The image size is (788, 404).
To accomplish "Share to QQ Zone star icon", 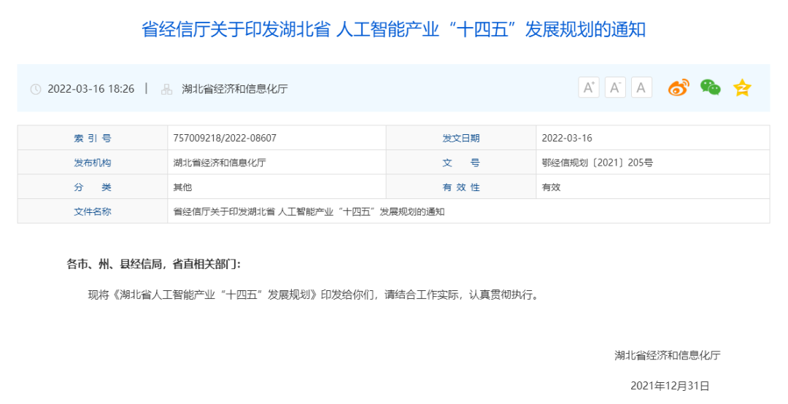I will click(742, 88).
